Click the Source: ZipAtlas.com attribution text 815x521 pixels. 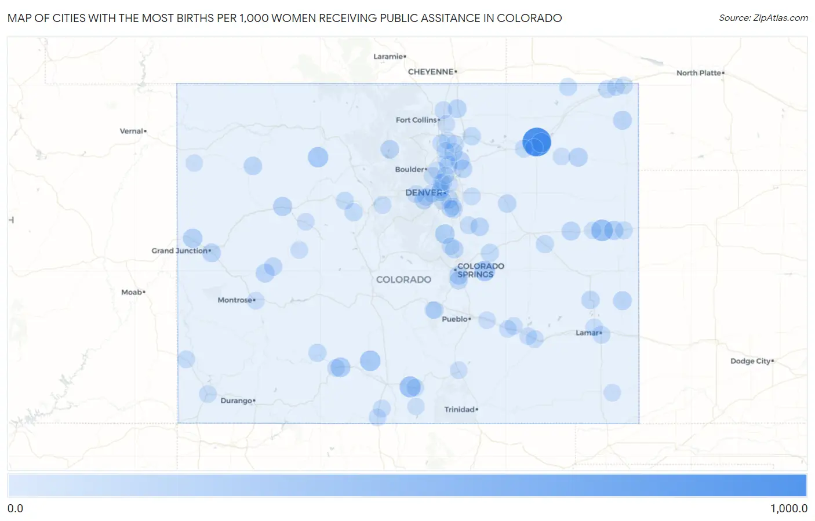coord(763,18)
